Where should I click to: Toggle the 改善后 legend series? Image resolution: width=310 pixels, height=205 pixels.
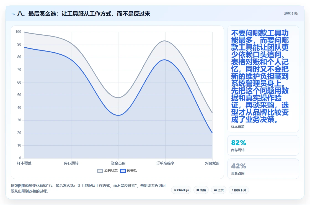128,171
